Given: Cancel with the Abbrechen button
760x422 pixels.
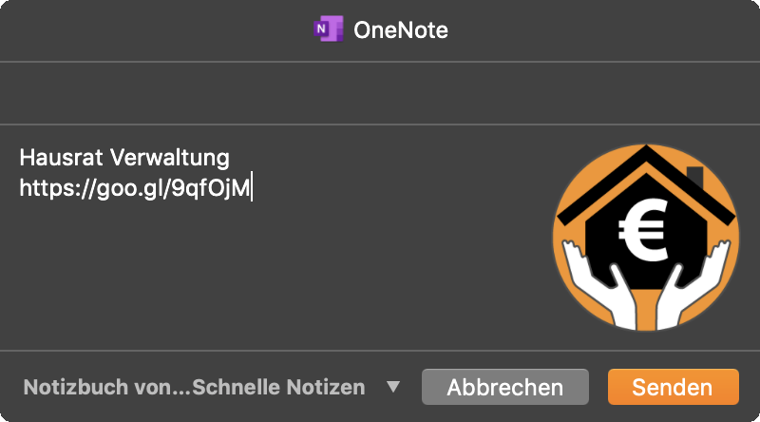Looking at the screenshot, I should click(505, 387).
